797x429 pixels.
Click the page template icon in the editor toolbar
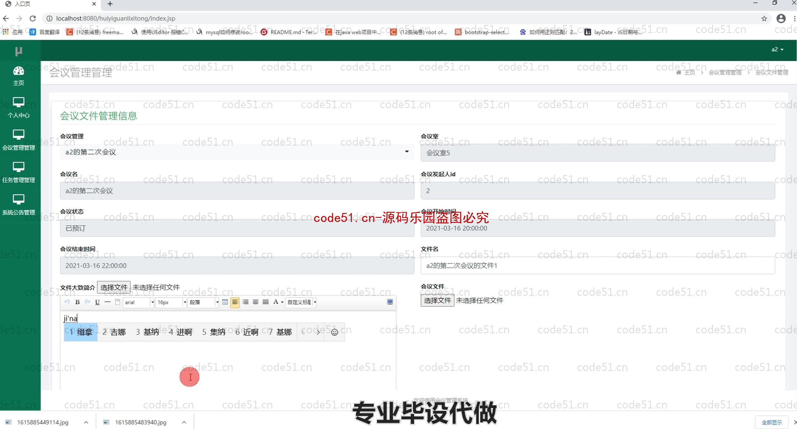(118, 302)
